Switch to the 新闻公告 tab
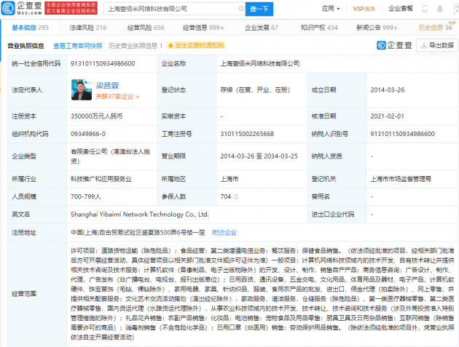 (377, 28)
